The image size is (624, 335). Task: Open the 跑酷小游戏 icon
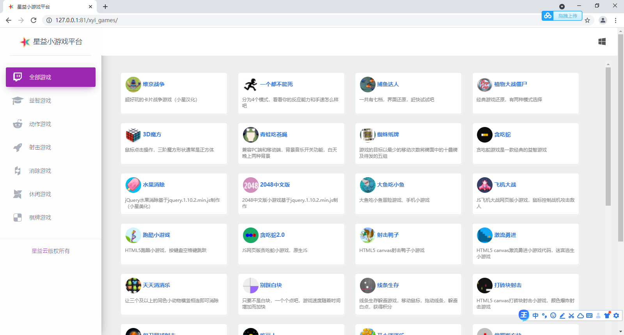[133, 235]
